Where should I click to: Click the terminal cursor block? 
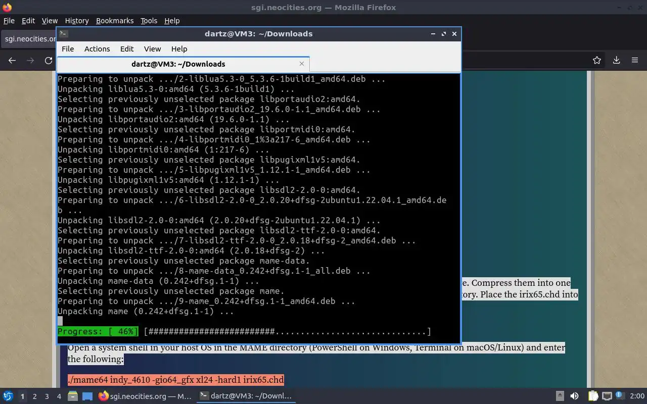click(x=60, y=321)
